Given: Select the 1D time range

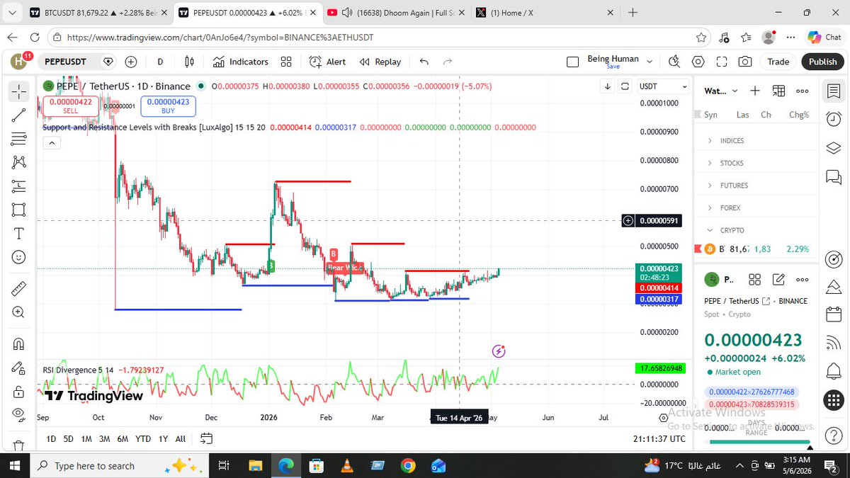Looking at the screenshot, I should (x=51, y=439).
